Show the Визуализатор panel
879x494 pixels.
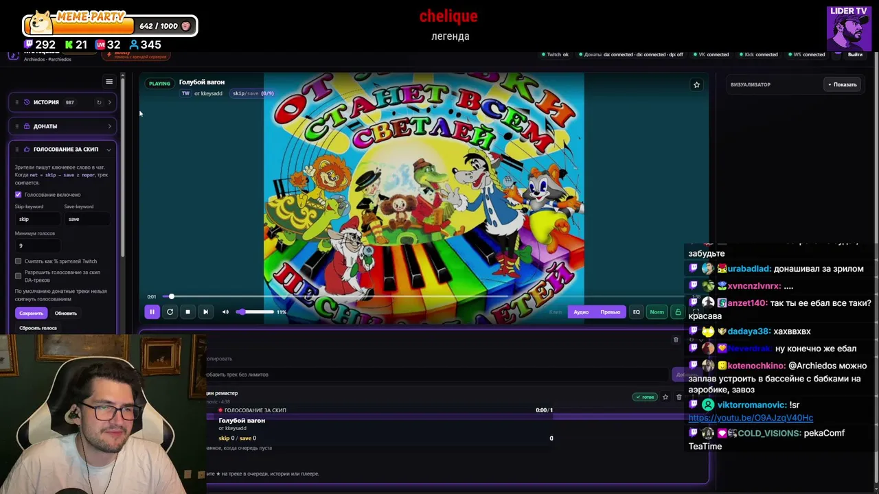click(x=842, y=84)
